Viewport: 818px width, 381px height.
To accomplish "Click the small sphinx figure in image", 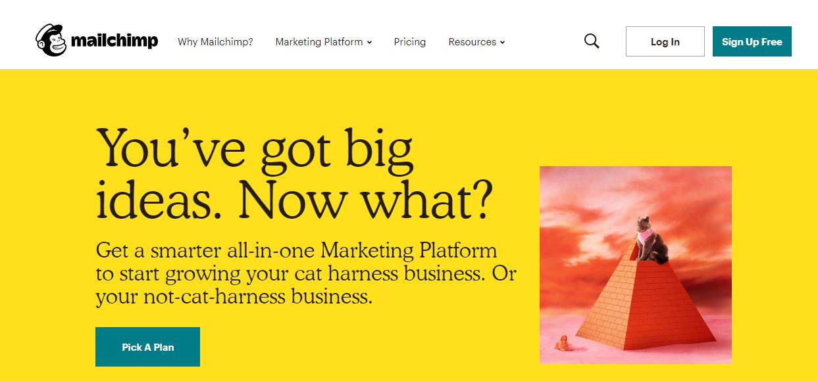I will [564, 342].
